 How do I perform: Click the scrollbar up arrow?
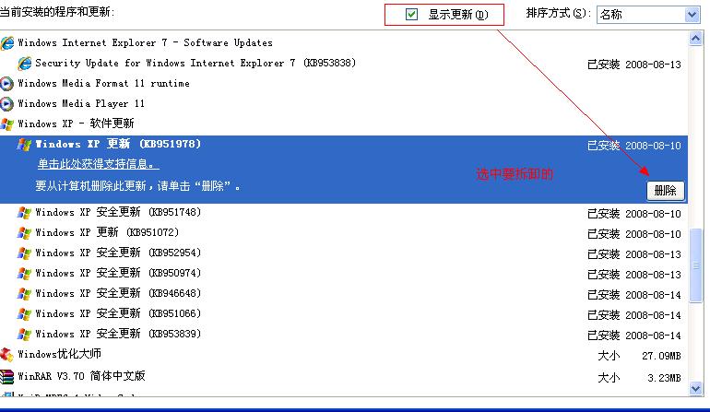pos(695,39)
